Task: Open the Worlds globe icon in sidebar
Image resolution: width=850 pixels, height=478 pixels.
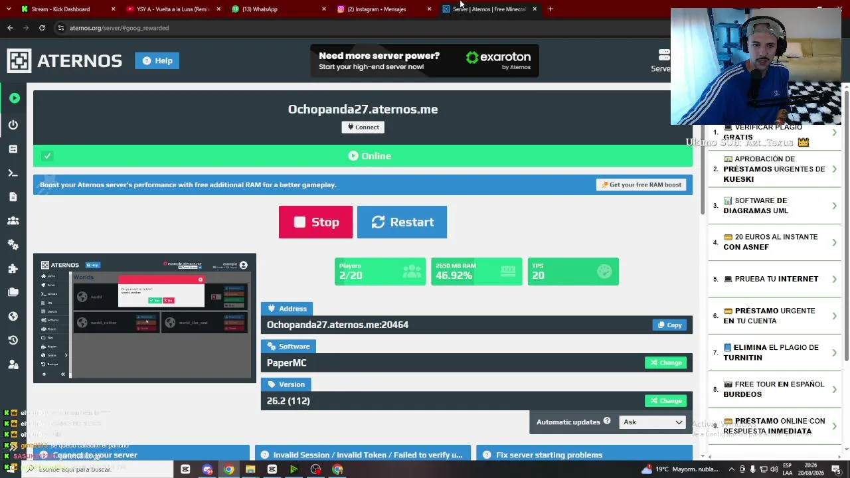Action: [13, 316]
